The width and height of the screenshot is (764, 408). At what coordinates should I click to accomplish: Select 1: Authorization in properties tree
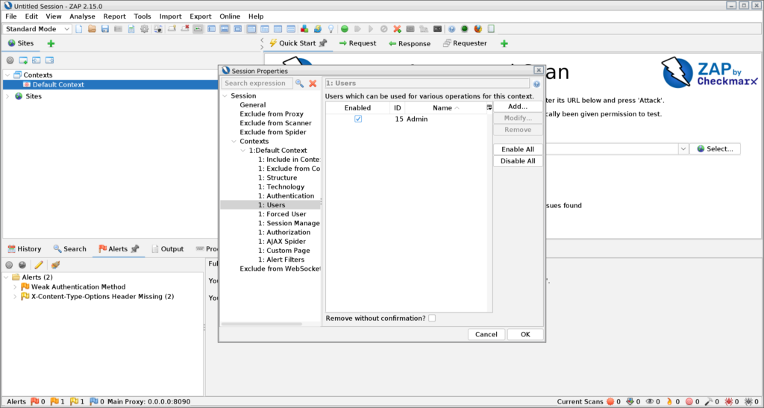284,232
